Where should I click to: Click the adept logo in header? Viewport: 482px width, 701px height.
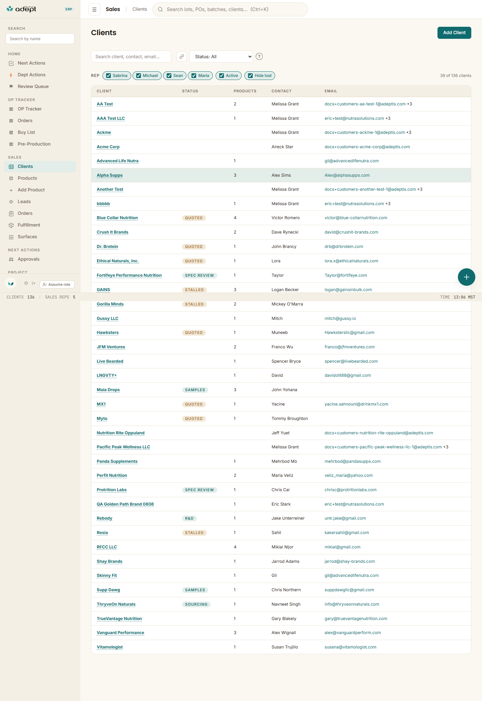pos(21,9)
